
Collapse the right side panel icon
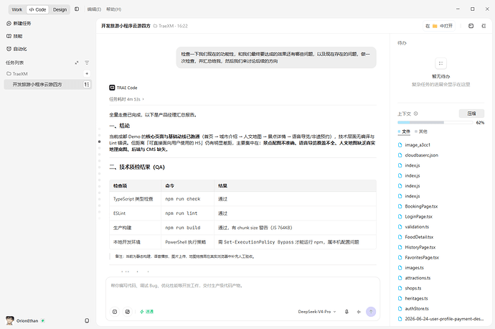[484, 26]
